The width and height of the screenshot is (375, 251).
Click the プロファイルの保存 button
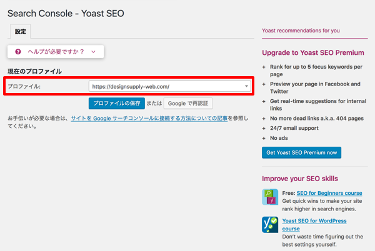[x=117, y=103]
